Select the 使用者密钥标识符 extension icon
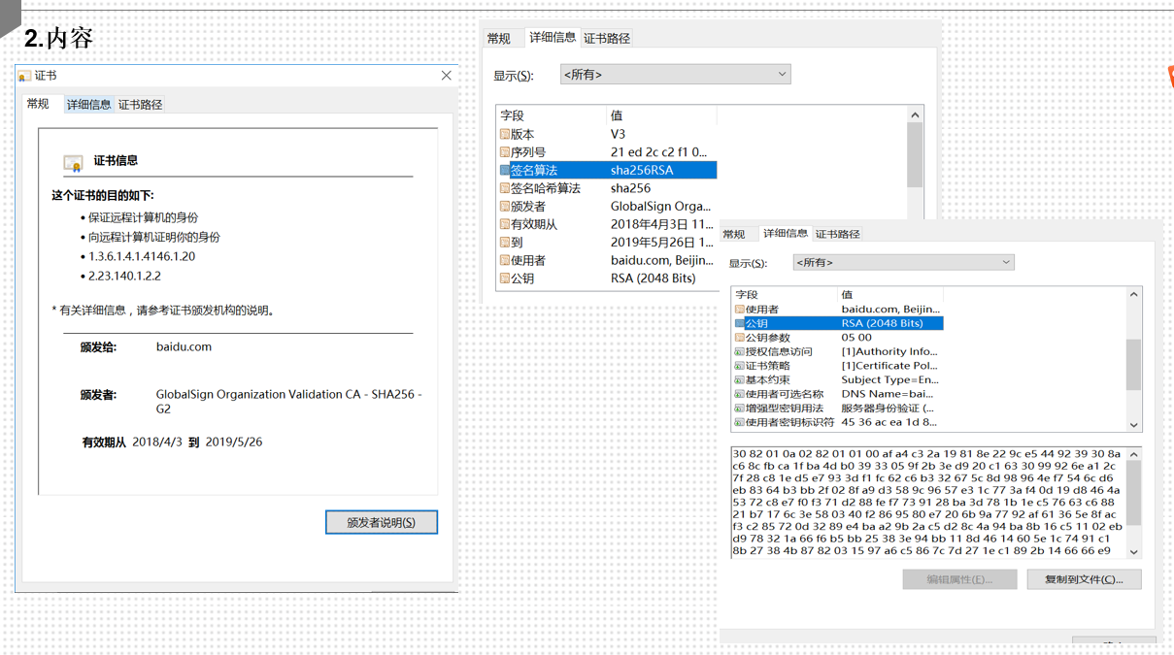This screenshot has height=655, width=1174. coord(740,422)
